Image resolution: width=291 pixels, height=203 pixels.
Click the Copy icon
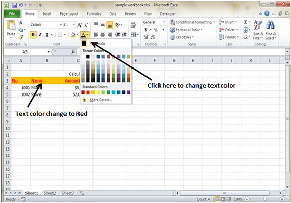pyautogui.click(x=21, y=30)
